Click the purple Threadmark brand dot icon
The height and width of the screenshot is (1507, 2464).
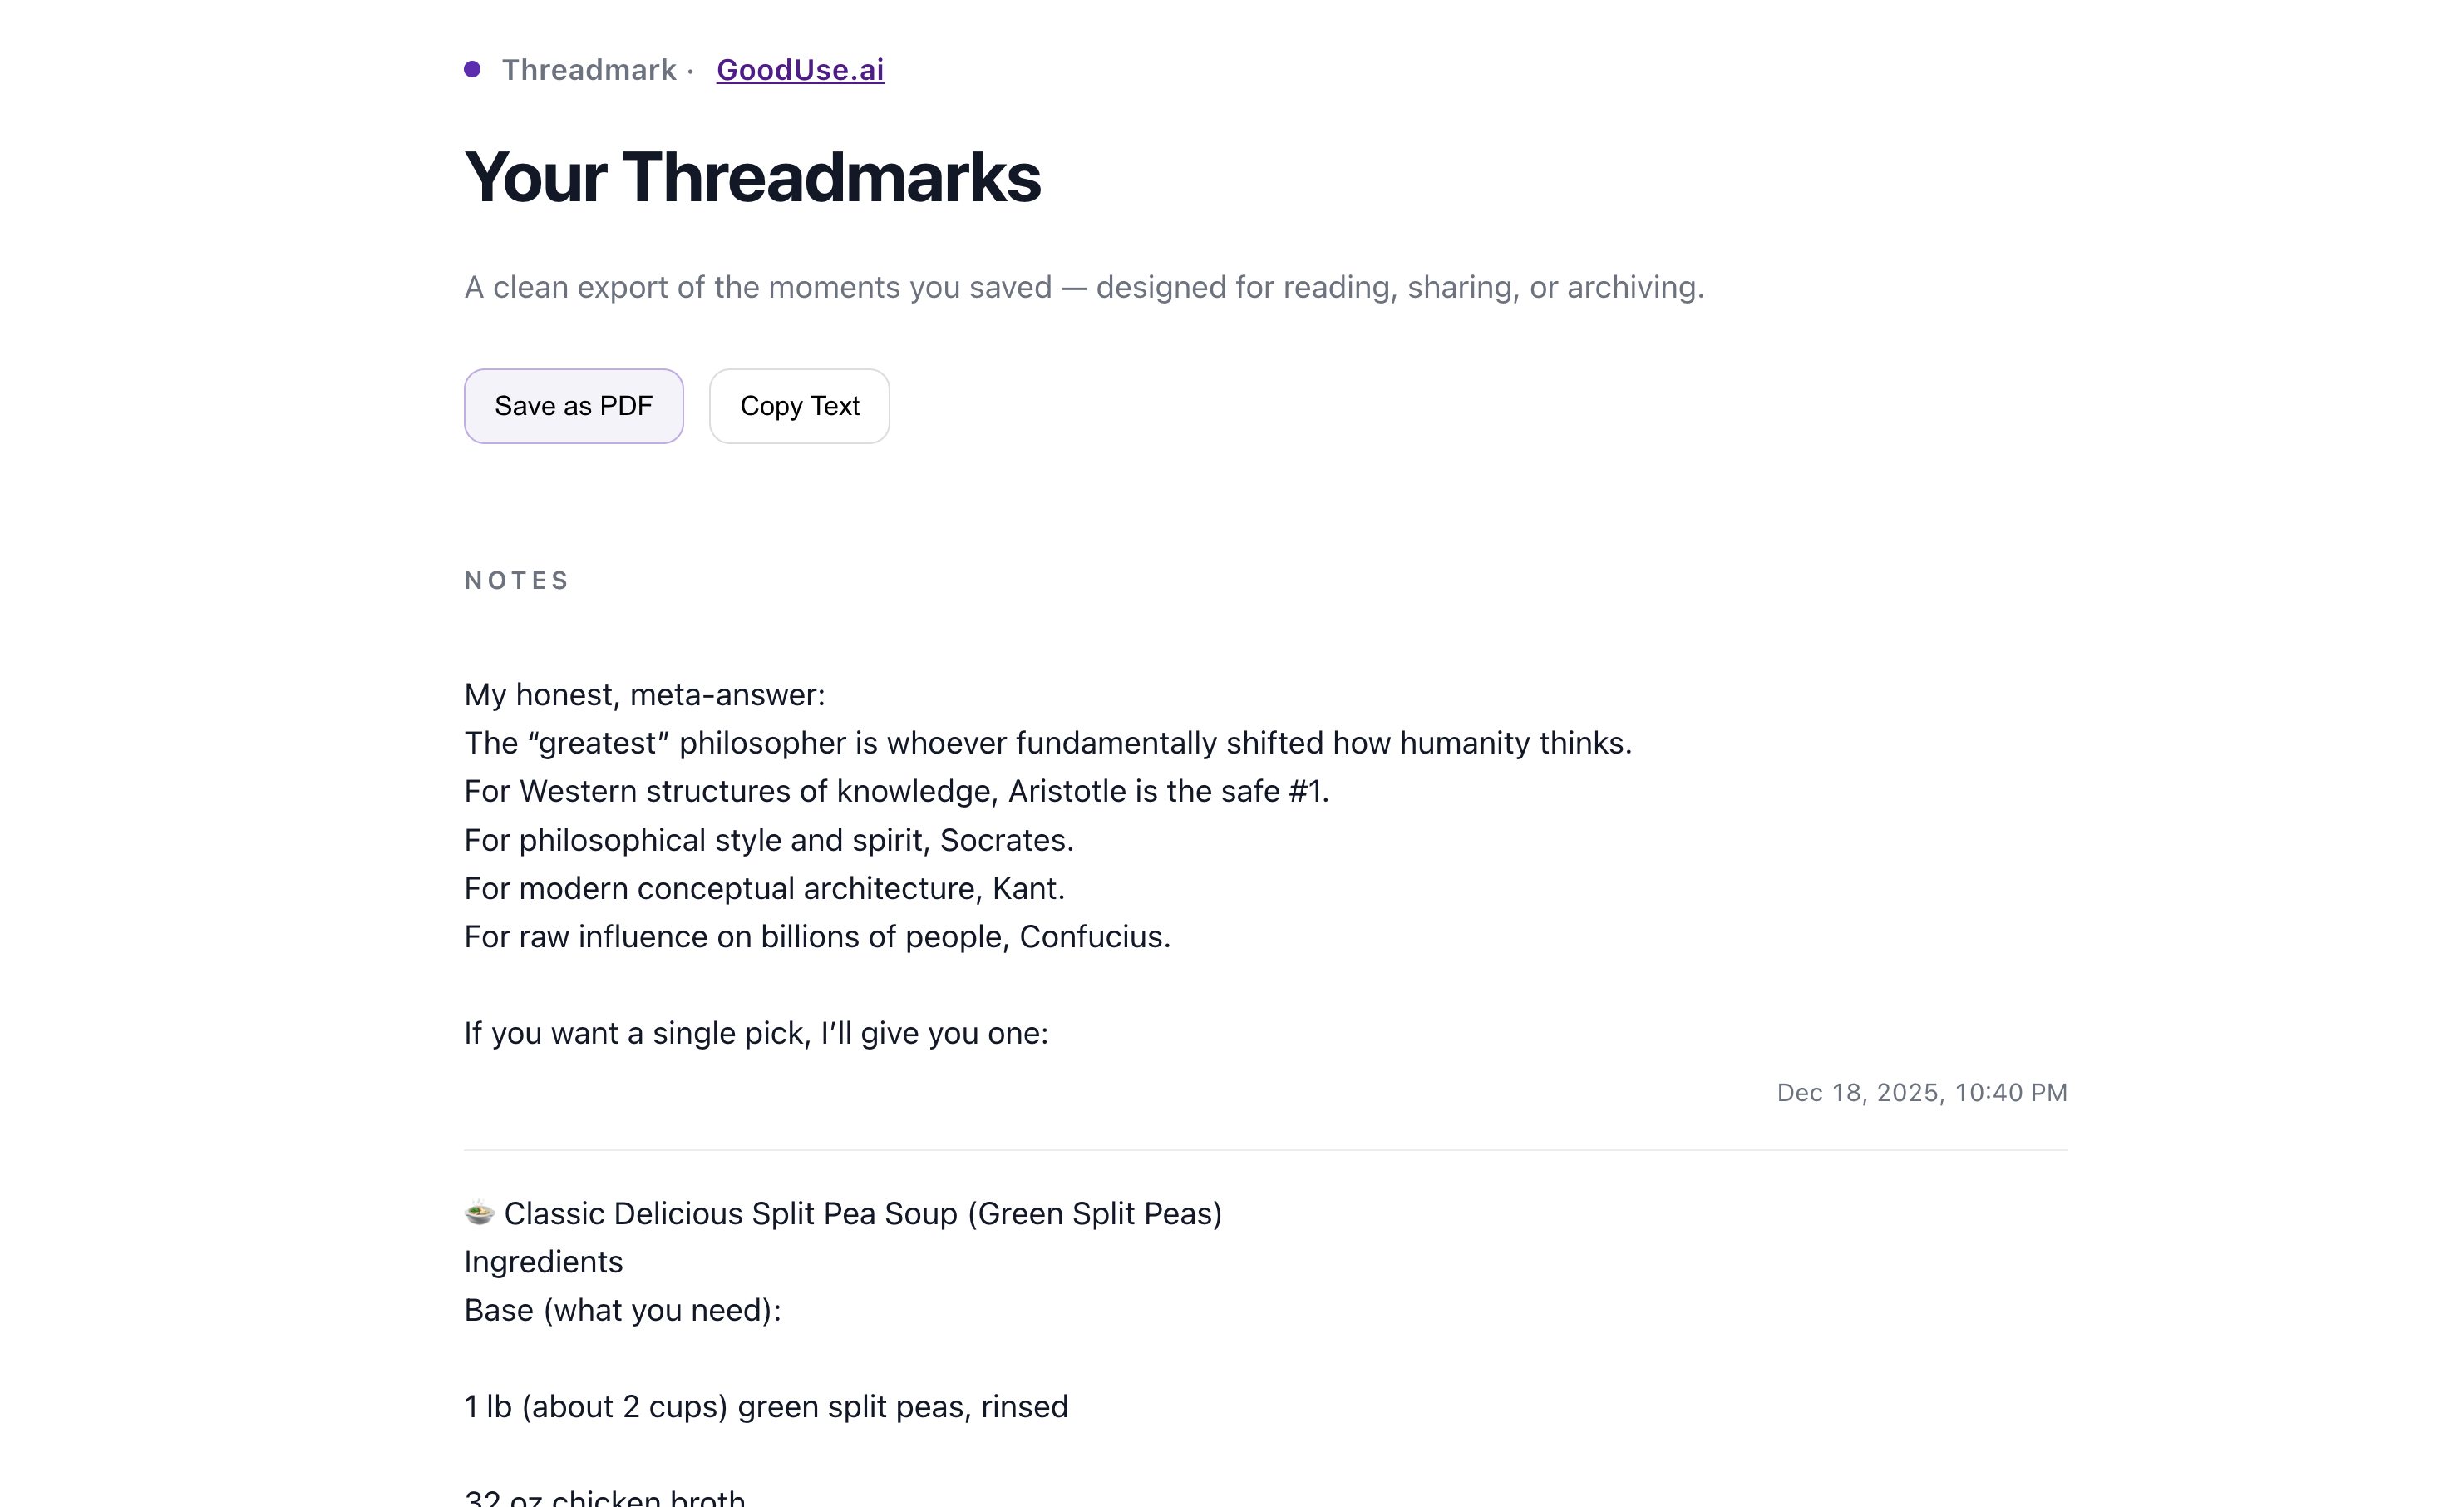[x=474, y=67]
